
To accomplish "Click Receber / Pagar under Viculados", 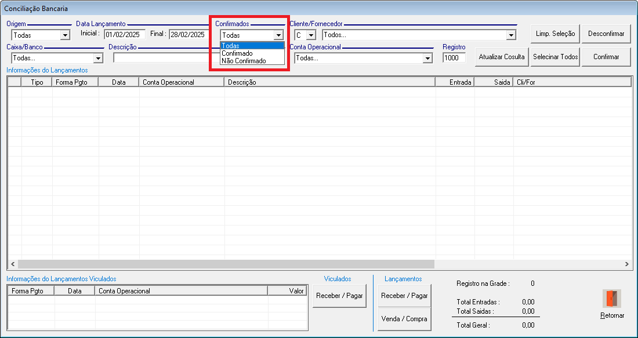I will pyautogui.click(x=339, y=296).
